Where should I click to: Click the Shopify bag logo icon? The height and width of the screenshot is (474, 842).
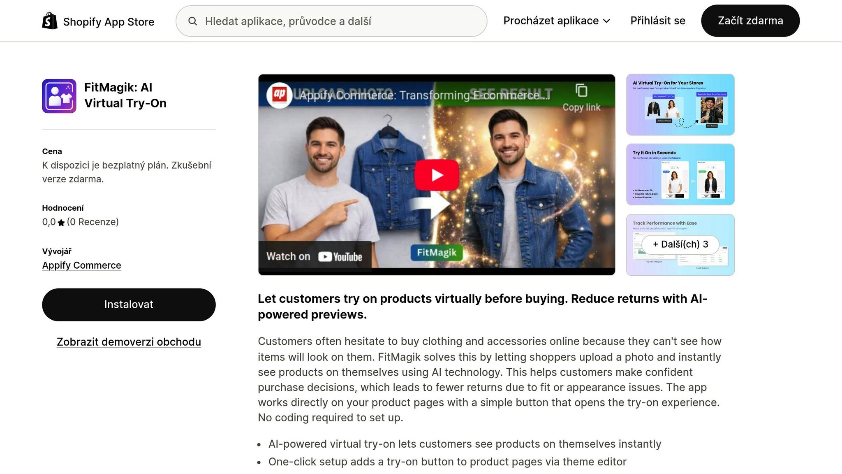click(50, 21)
